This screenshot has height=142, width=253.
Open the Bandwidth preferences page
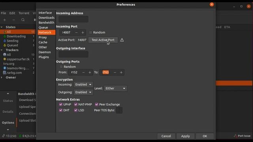(x=46, y=23)
